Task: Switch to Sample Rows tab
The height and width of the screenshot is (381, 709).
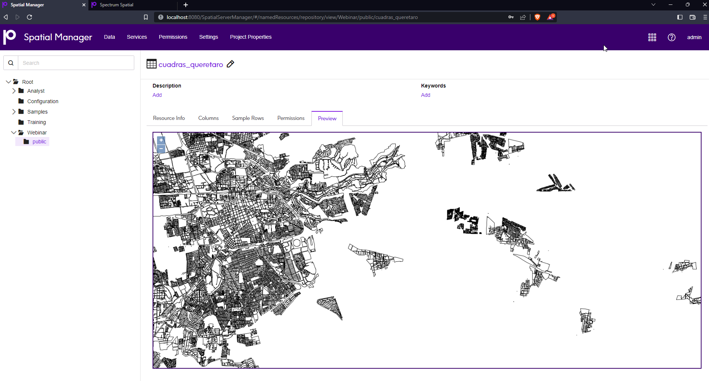Action: pos(248,118)
